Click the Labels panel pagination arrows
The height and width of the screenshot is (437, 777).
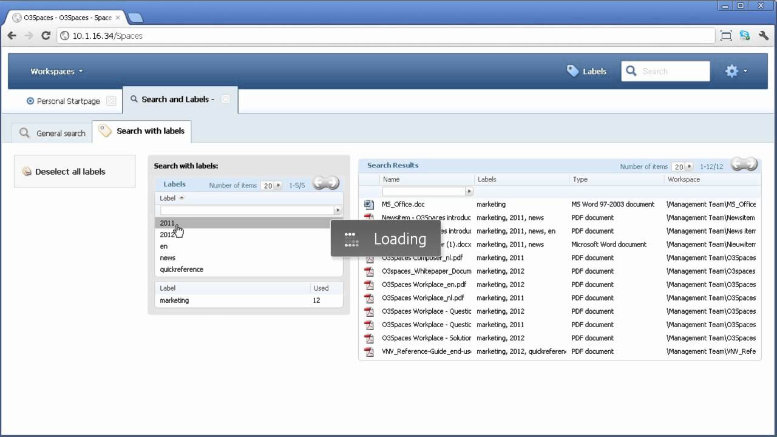coord(326,183)
